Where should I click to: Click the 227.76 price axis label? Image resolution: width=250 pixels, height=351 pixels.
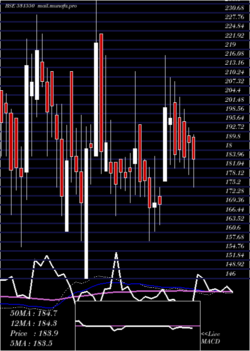234,17
